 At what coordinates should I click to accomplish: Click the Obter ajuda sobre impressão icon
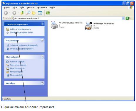[8, 49]
